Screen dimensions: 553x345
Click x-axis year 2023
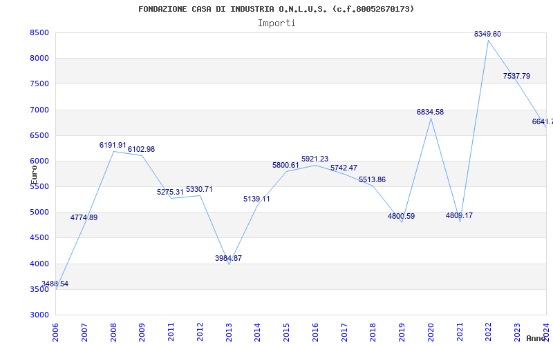pyautogui.click(x=517, y=332)
